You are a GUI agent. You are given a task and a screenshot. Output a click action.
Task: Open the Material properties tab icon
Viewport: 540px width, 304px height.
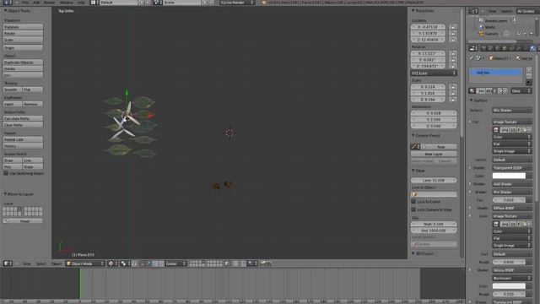click(x=532, y=49)
